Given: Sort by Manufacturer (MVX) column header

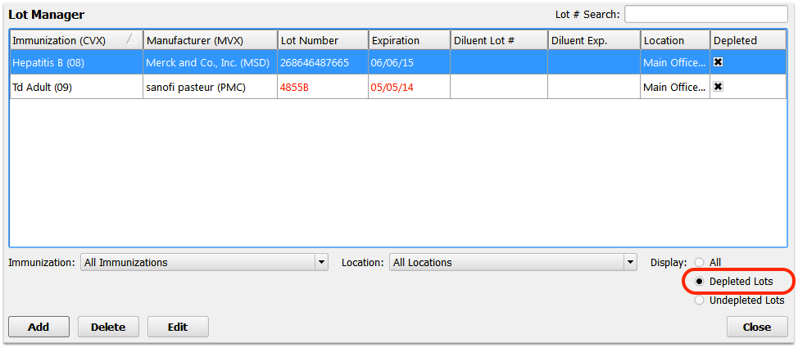Looking at the screenshot, I should 211,40.
